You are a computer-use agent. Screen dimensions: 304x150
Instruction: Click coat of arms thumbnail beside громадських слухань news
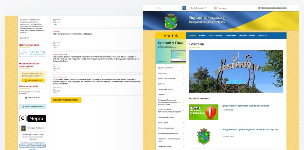[x=204, y=136]
